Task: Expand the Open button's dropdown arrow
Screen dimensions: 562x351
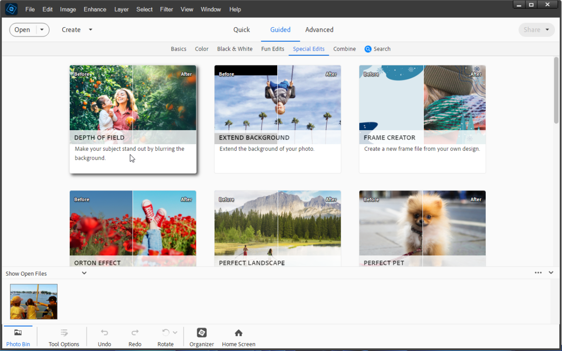Action: (41, 29)
